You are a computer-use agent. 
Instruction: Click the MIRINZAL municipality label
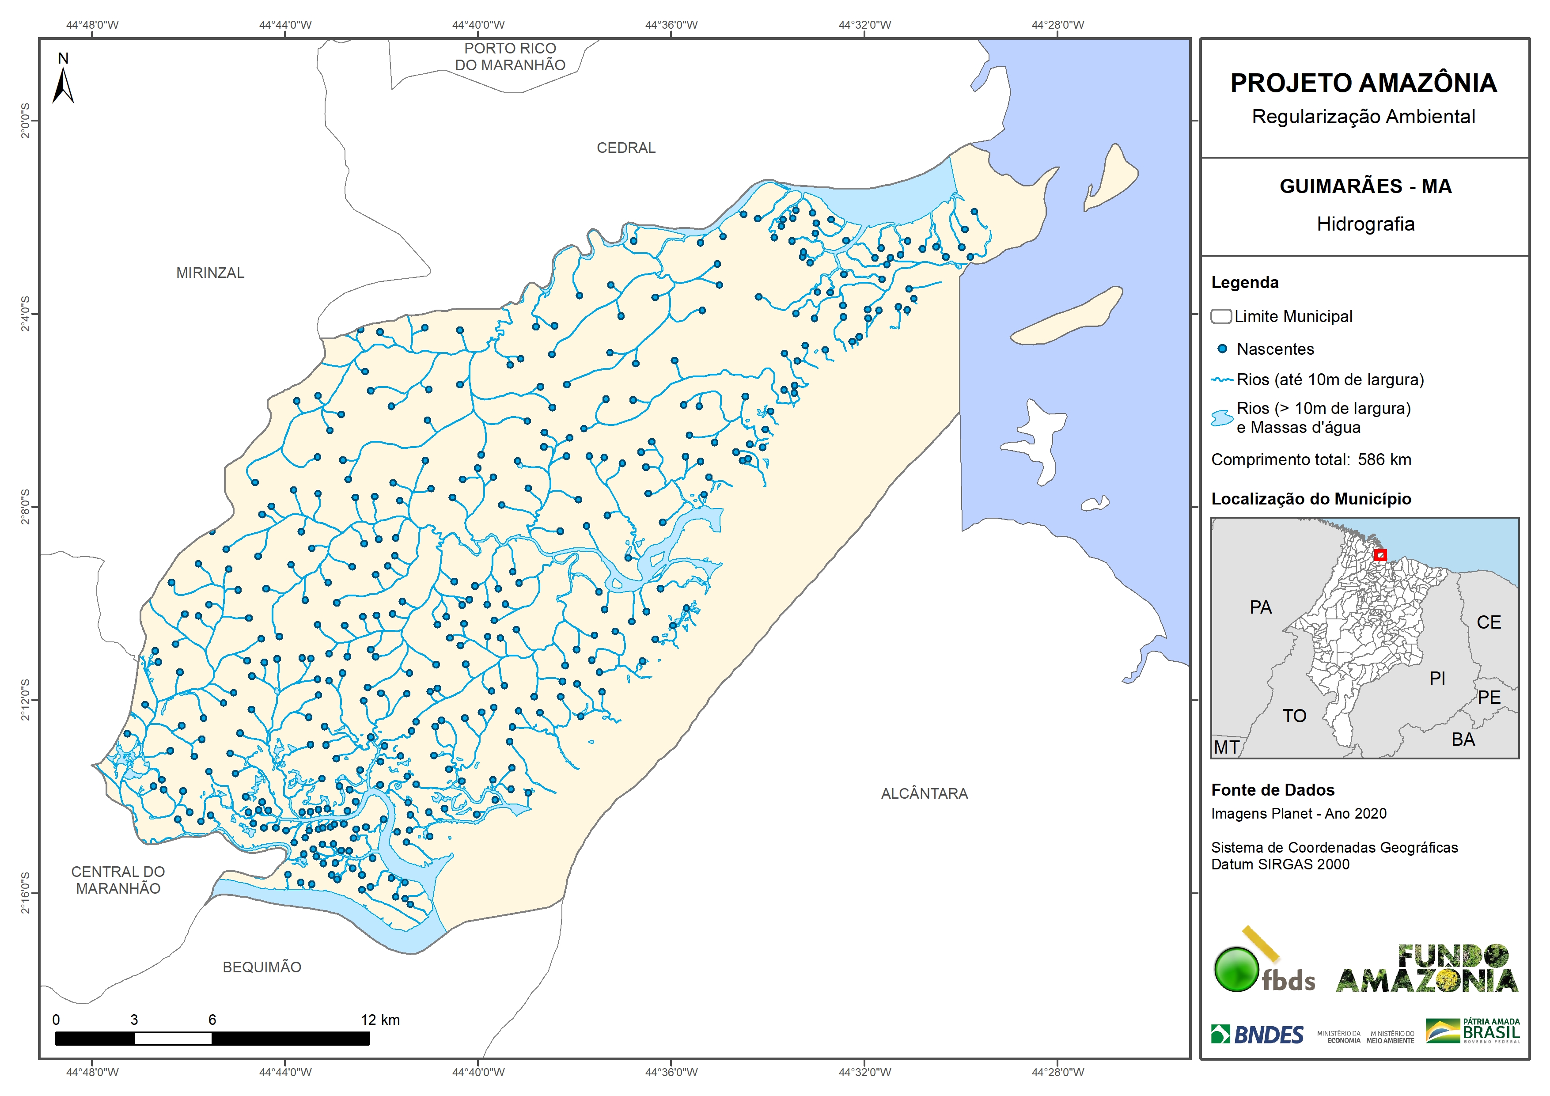[210, 273]
